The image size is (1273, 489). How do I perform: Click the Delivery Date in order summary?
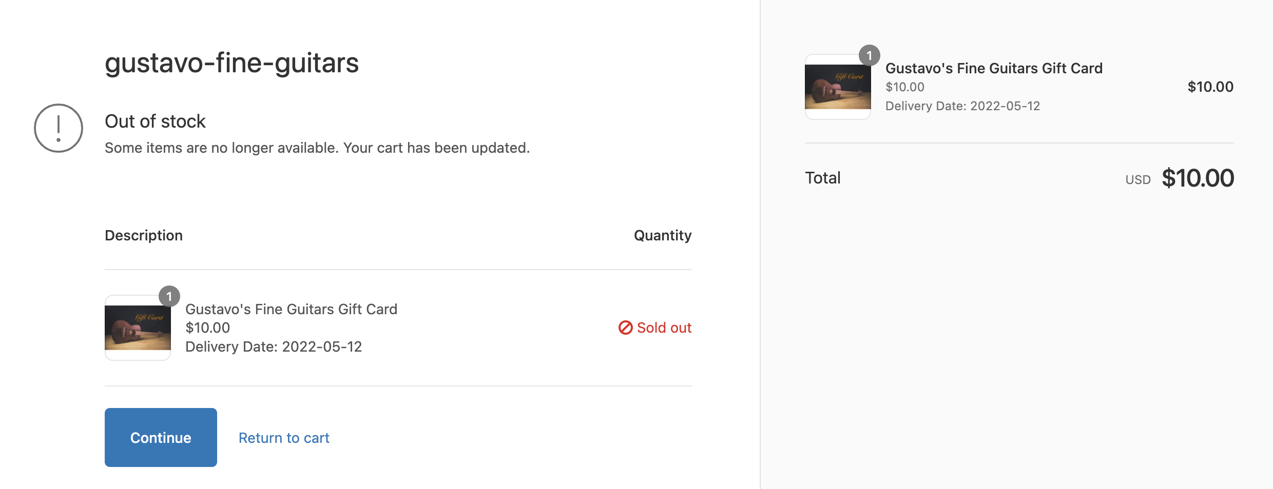(x=962, y=106)
